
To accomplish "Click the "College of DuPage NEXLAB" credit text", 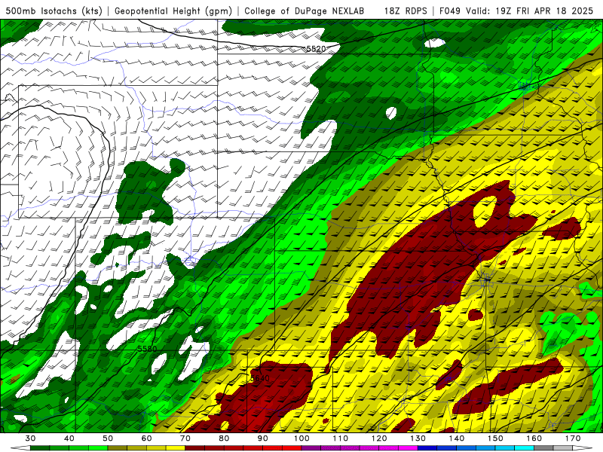I will (305, 11).
